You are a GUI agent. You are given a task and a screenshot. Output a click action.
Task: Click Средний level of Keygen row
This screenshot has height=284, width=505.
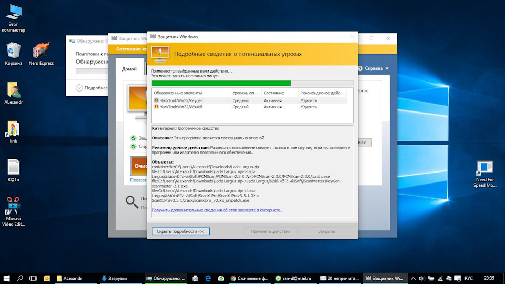(240, 100)
